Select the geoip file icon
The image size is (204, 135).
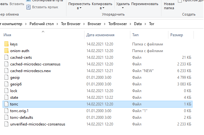[6, 77]
